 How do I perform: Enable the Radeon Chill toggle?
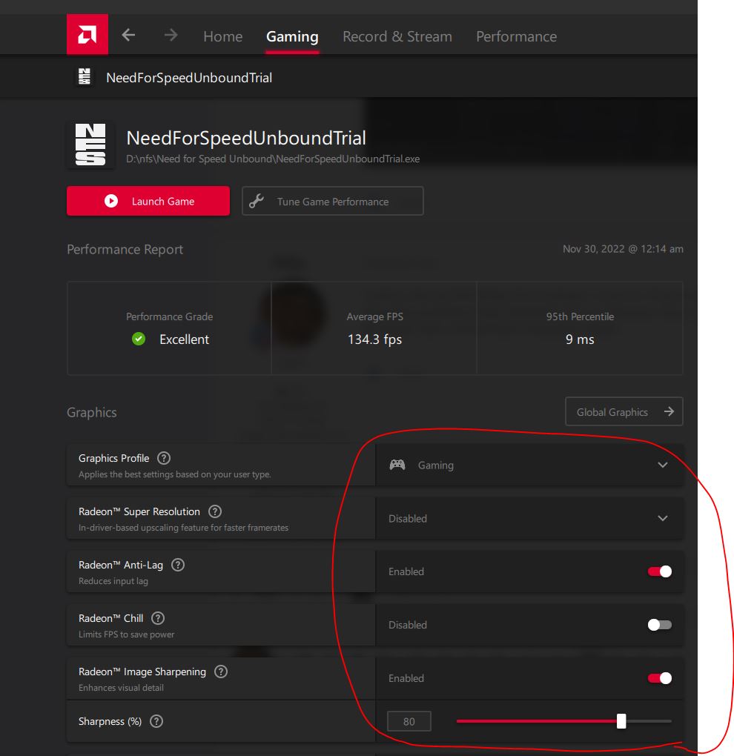659,625
